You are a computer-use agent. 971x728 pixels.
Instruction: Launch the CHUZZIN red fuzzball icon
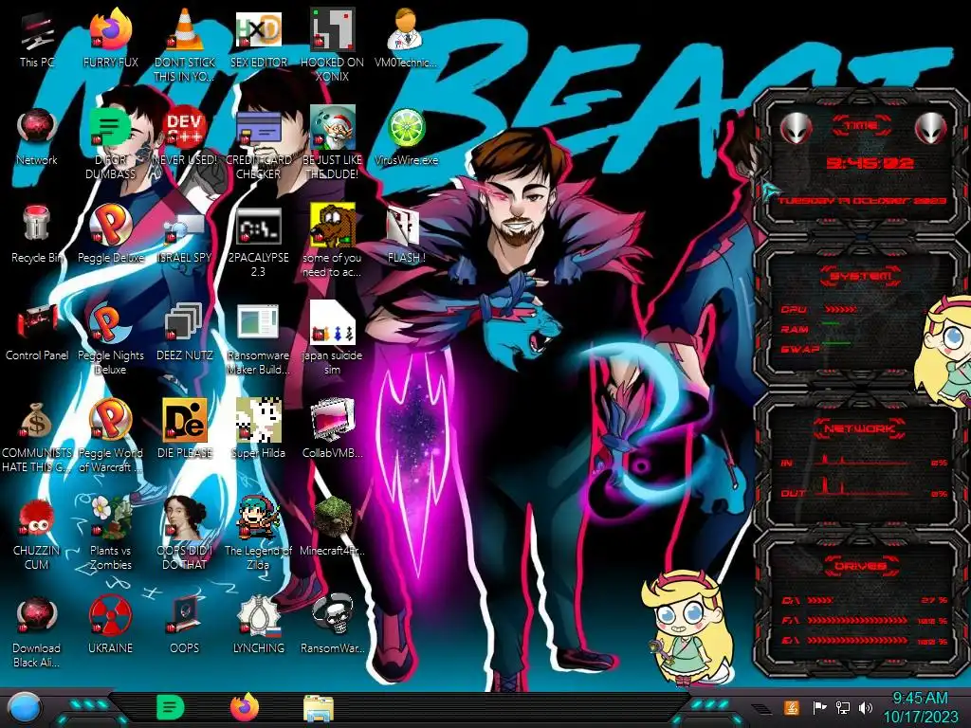point(37,518)
